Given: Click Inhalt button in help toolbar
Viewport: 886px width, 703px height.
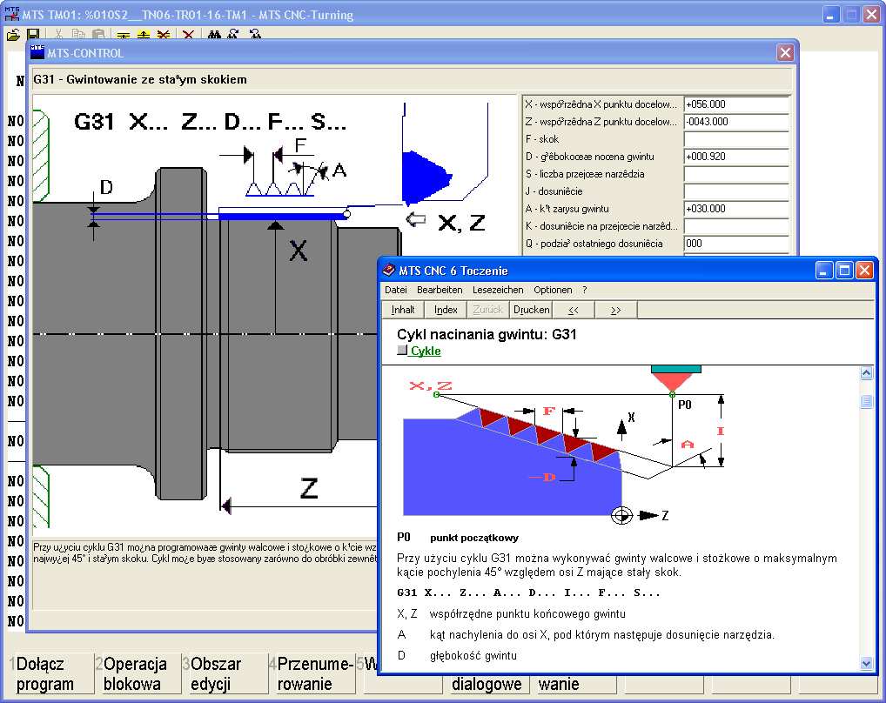Looking at the screenshot, I should click(x=403, y=310).
